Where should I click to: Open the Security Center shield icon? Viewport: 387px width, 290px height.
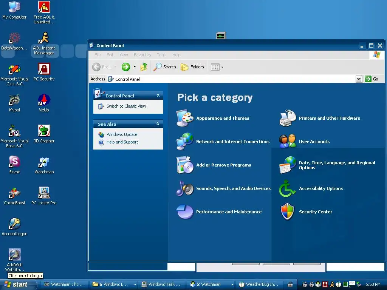pyautogui.click(x=288, y=211)
